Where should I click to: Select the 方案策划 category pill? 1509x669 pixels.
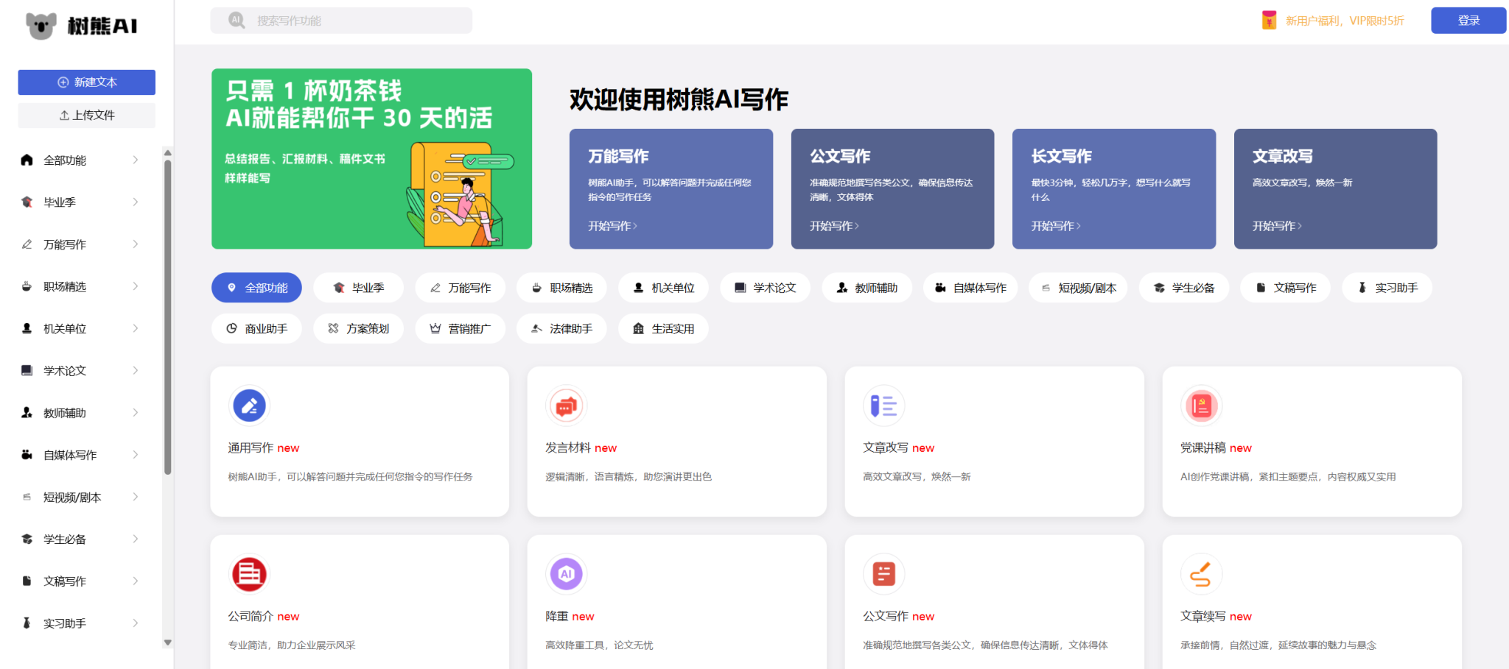(358, 329)
